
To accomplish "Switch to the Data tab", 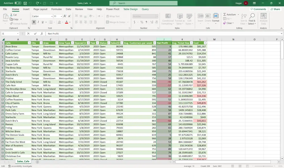I will click(68, 9).
